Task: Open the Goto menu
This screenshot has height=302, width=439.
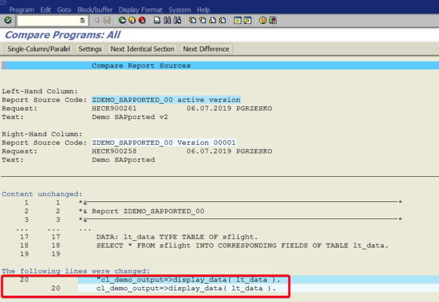Action: point(64,10)
